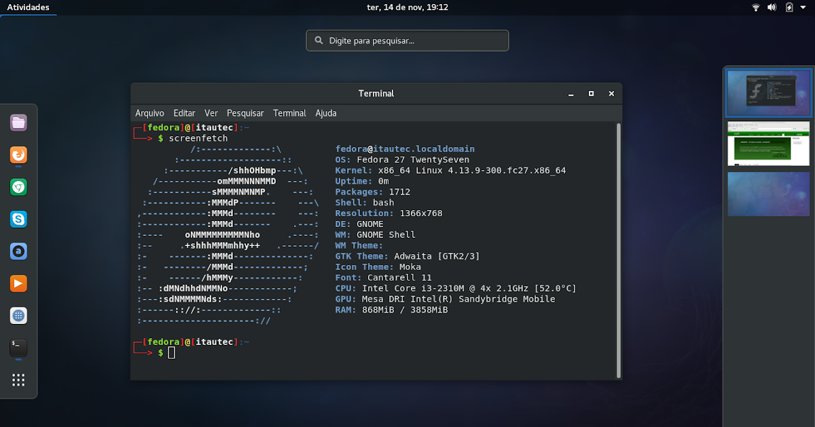Click the battery indicator in top bar
Viewport: 815px width, 427px height.
click(x=789, y=7)
